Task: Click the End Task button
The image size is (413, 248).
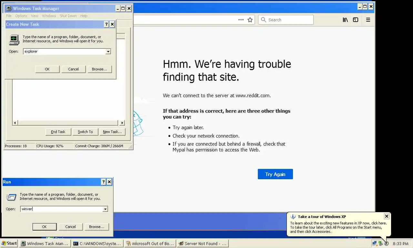Action: pos(58,132)
